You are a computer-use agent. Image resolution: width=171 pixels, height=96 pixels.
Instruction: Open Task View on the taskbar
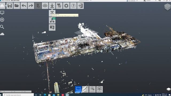coord(40,95)
